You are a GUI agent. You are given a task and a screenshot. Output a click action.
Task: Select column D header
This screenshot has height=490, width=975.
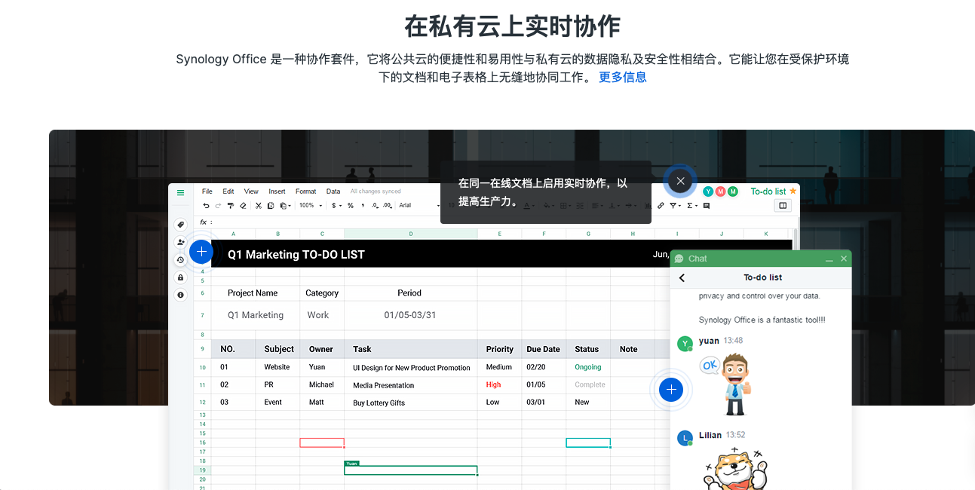point(411,234)
